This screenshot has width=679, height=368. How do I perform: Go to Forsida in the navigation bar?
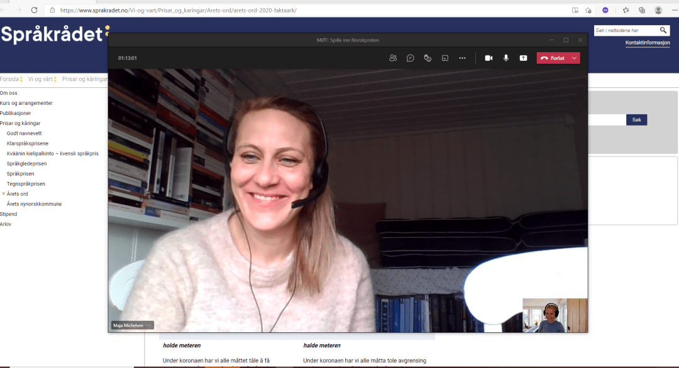tap(9, 79)
